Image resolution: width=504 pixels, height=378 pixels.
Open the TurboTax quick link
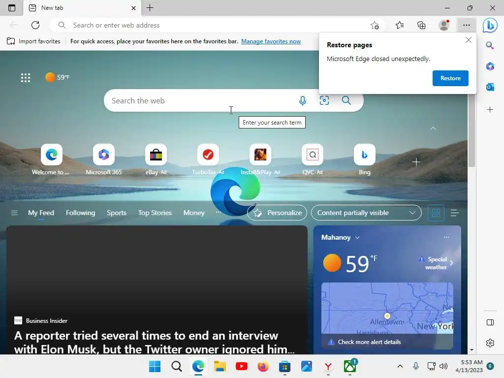click(208, 159)
